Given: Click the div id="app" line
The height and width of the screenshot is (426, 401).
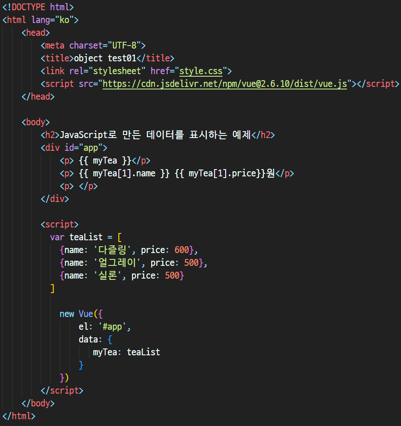Looking at the screenshot, I should 74,148.
